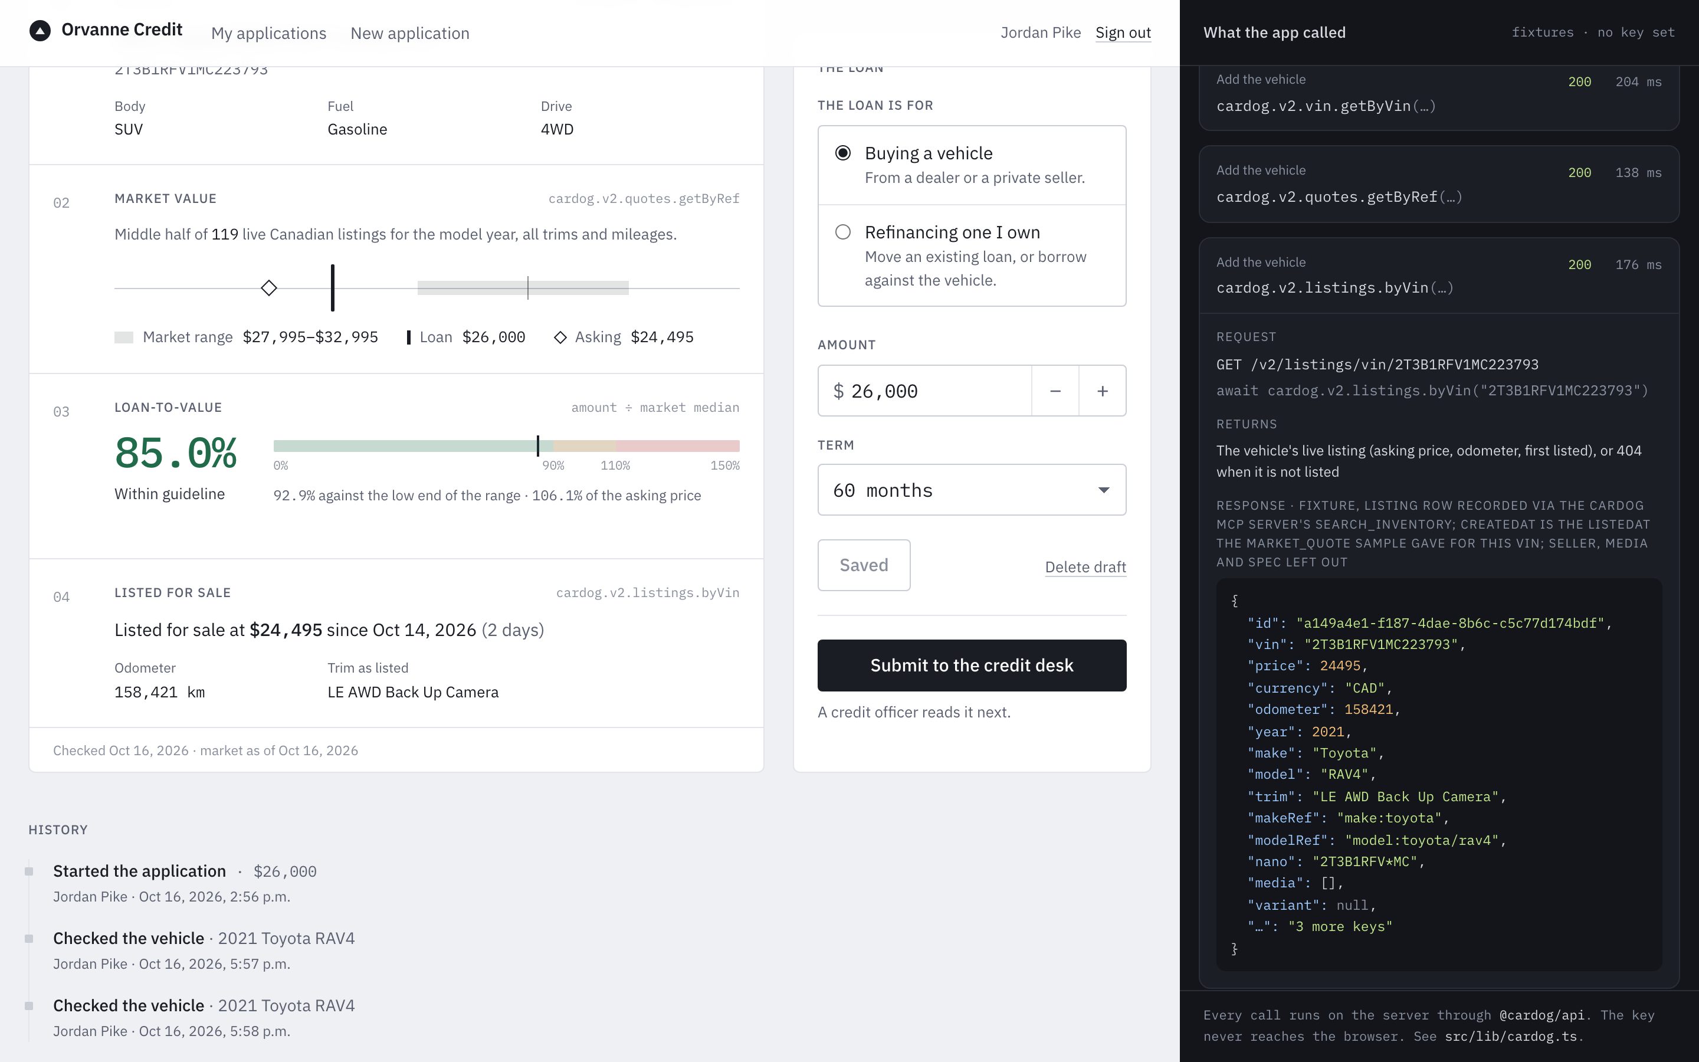Click the Checked Oct 16, 2026 footer note
The height and width of the screenshot is (1062, 1699).
pos(205,750)
